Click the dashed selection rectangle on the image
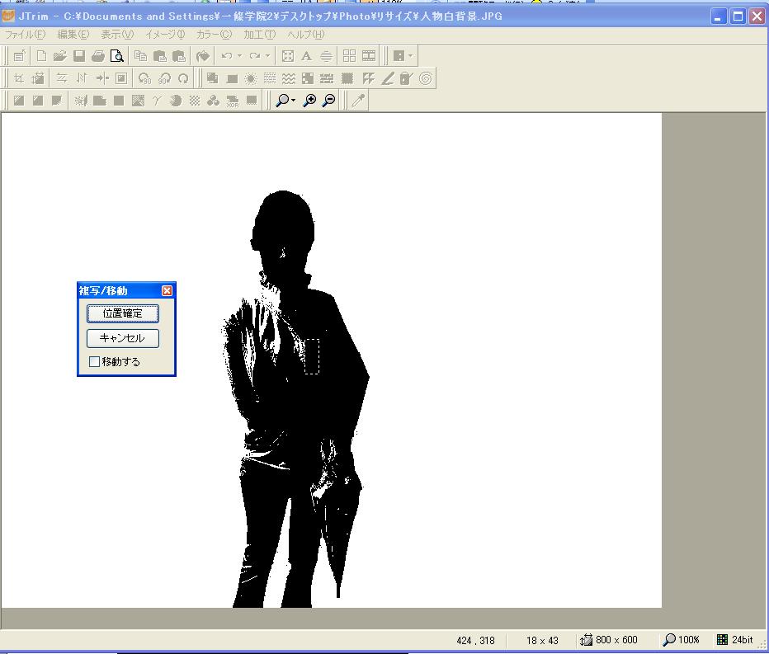Screen dimensions: 769x654 [312, 355]
